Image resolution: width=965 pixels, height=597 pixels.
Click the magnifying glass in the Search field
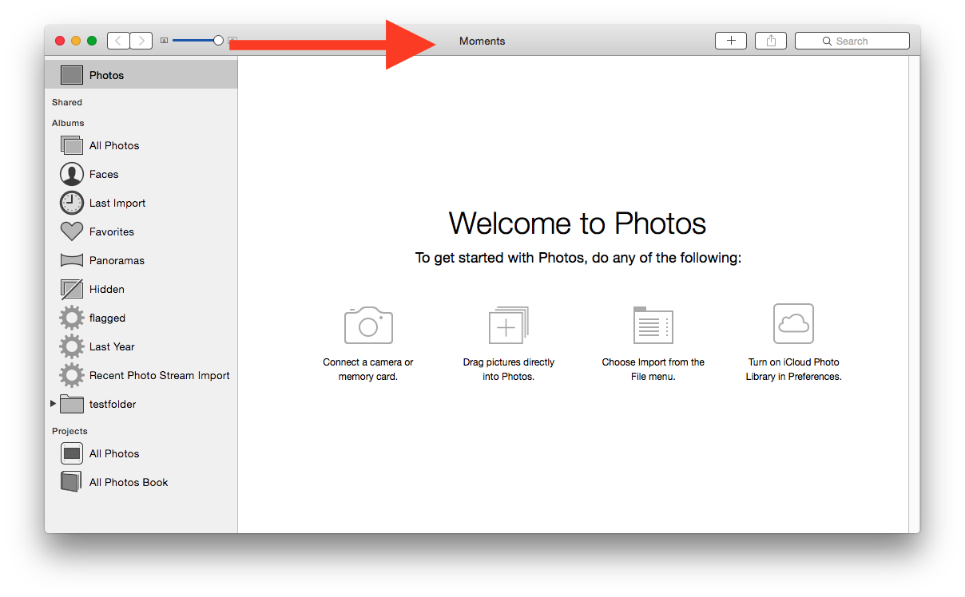[828, 42]
